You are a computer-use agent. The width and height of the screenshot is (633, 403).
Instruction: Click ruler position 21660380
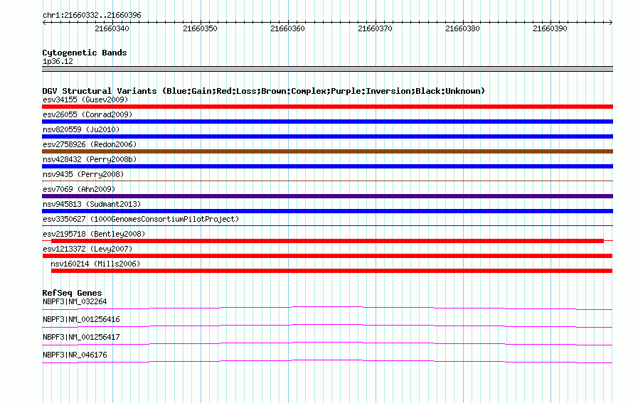[x=462, y=28]
